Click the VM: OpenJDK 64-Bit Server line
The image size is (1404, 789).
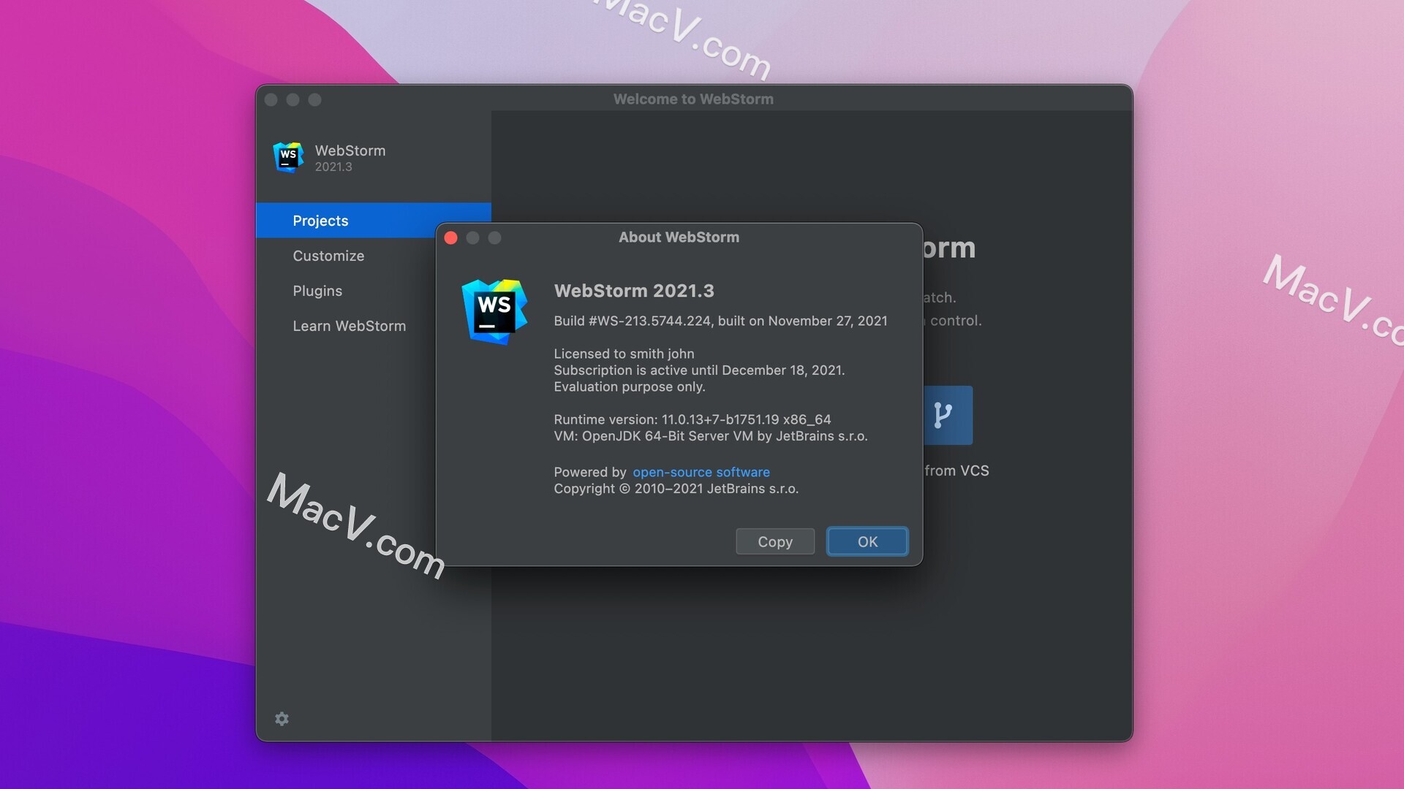[710, 436]
